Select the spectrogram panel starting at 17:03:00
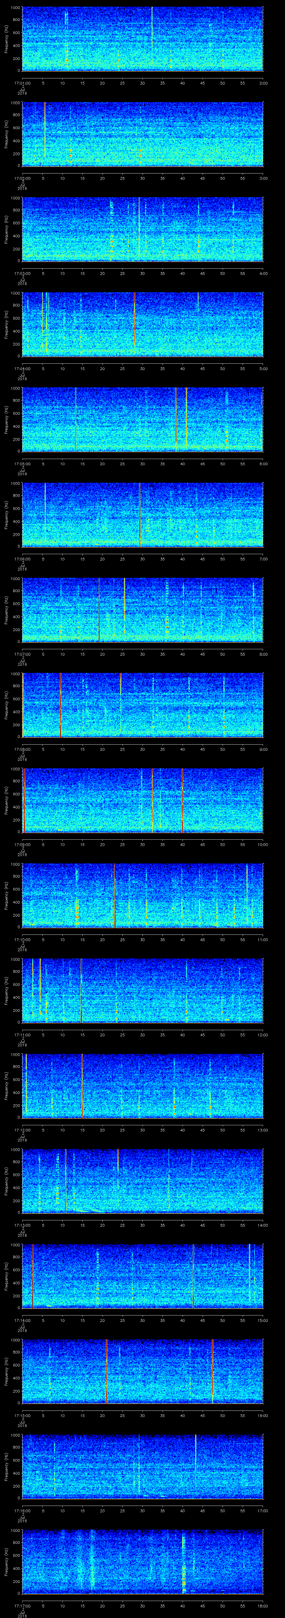This screenshot has width=285, height=1618. coord(142,229)
